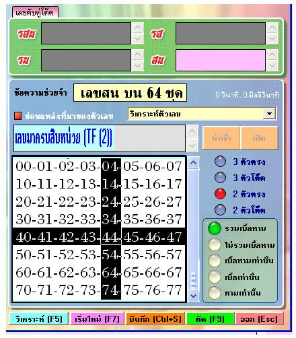Select highlighted row starting 40-41-42
Viewport: 296px width, 338px height.
pyautogui.click(x=99, y=237)
